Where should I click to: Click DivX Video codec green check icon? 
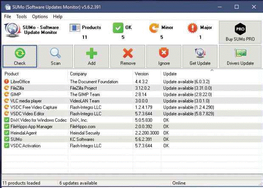click(6, 120)
